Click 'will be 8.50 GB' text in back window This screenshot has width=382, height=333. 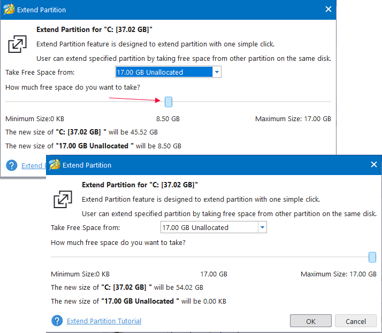tap(158, 146)
